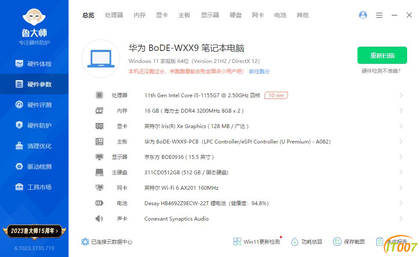420x257 pixels.
Task: Expand the 显示器 row chevron
Action: click(401, 157)
